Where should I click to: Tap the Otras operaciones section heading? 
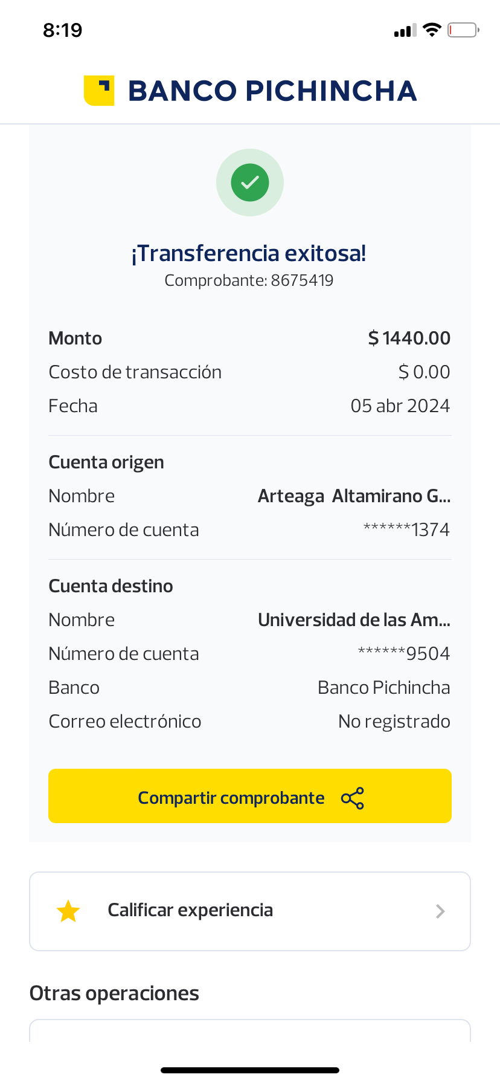click(114, 994)
